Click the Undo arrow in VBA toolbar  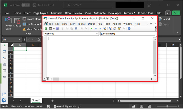click(81, 28)
